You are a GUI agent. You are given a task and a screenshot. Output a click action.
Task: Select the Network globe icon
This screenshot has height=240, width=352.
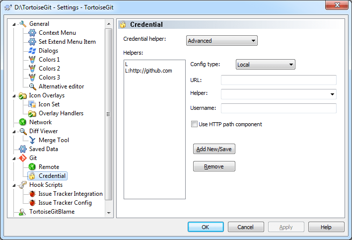point(23,122)
